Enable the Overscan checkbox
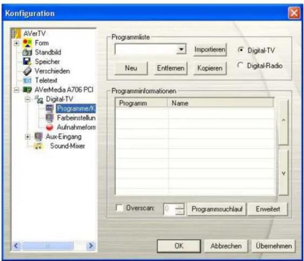The width and height of the screenshot is (304, 261). coord(119,208)
